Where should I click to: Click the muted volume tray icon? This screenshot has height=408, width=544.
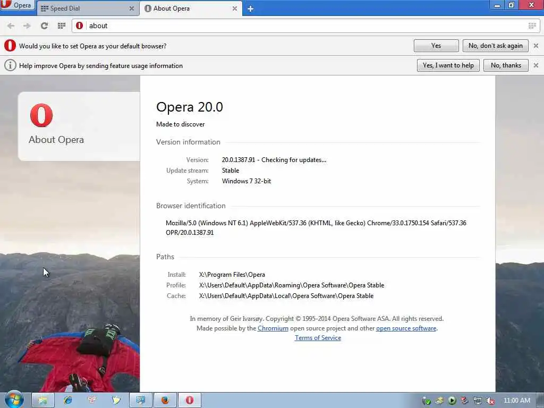tap(490, 401)
